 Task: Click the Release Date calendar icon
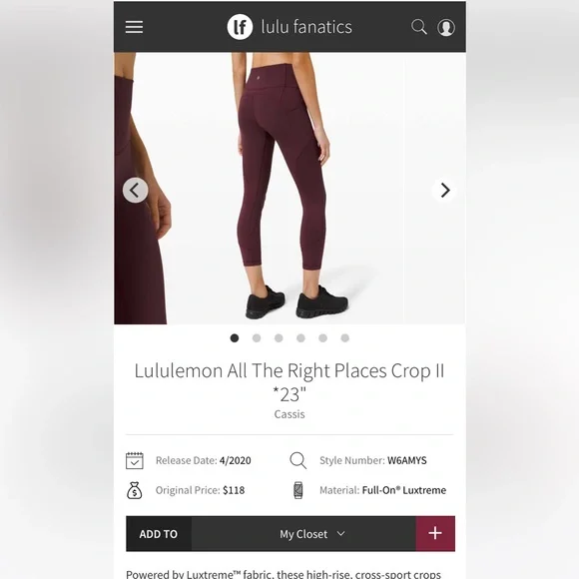pyautogui.click(x=135, y=460)
